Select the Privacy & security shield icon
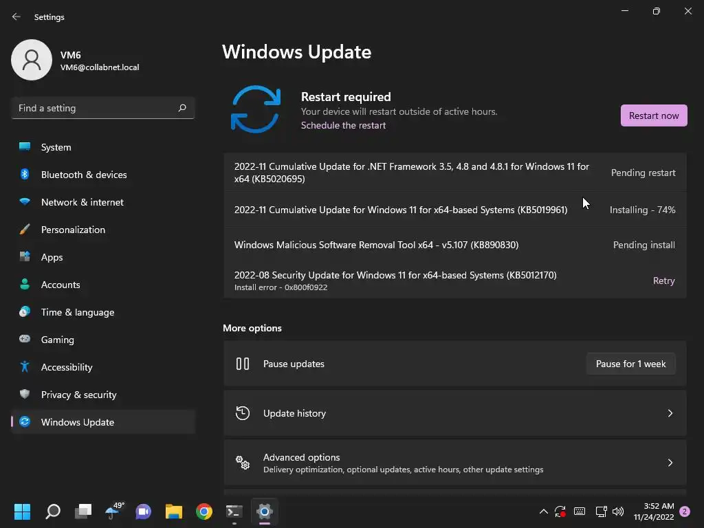The image size is (704, 528). click(x=25, y=394)
